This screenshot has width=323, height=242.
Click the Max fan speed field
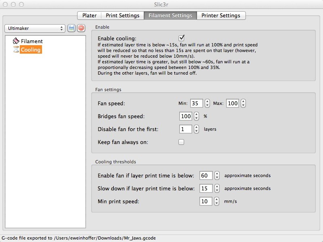[x=233, y=103]
